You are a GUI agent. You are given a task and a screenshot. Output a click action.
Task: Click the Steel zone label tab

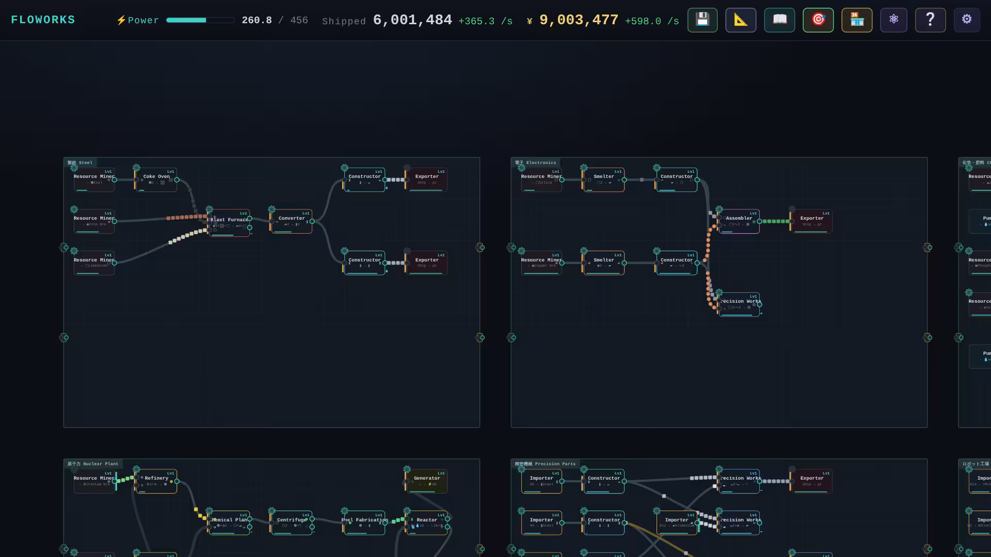click(x=80, y=162)
